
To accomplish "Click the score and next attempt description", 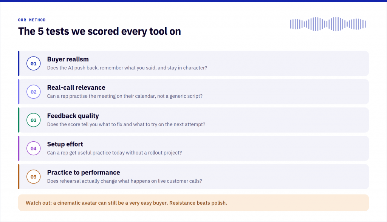I will [126, 124].
